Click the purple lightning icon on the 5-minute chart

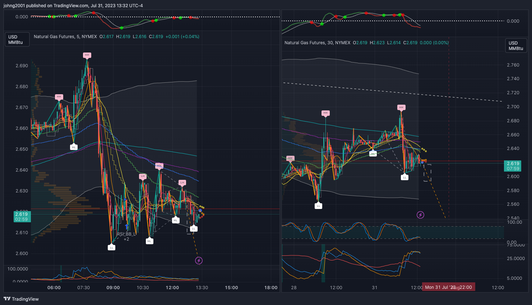pos(199,260)
